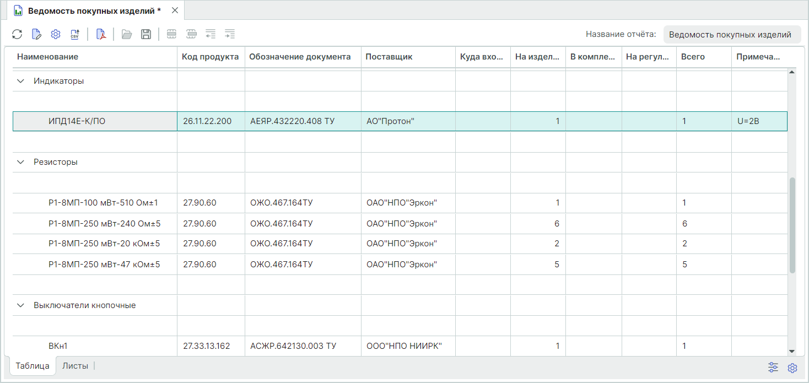Collapse the Резисторы group
The width and height of the screenshot is (809, 383).
[21, 163]
